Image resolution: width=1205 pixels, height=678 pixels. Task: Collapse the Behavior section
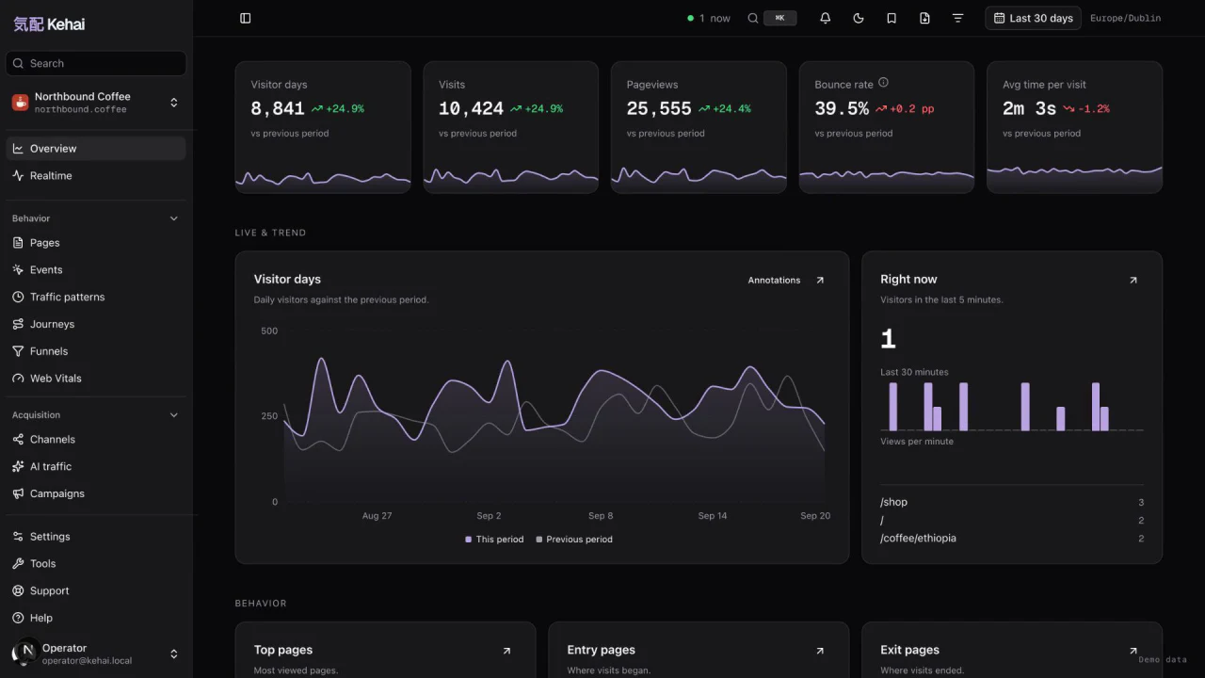(x=96, y=218)
